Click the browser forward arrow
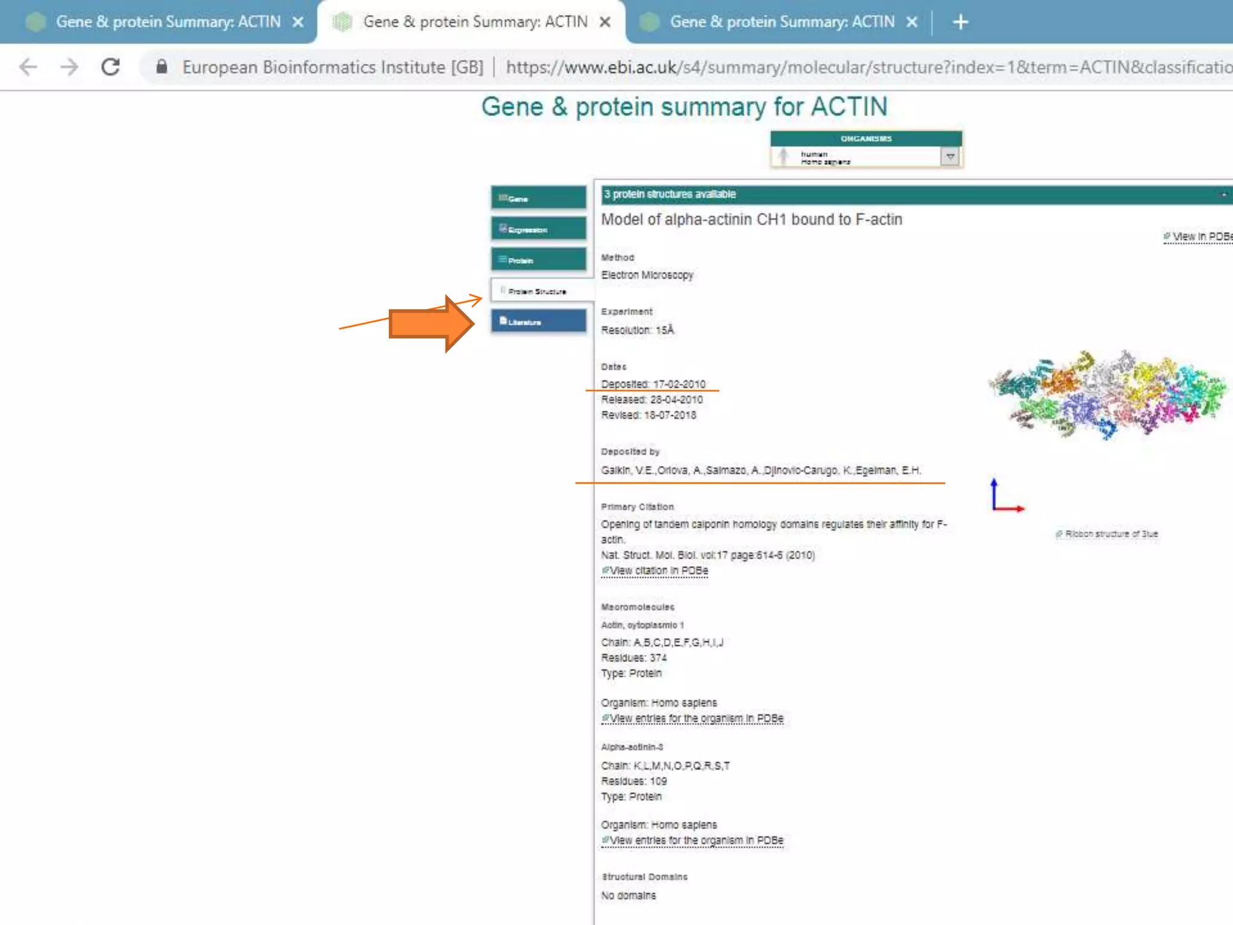This screenshot has width=1233, height=925. click(69, 67)
